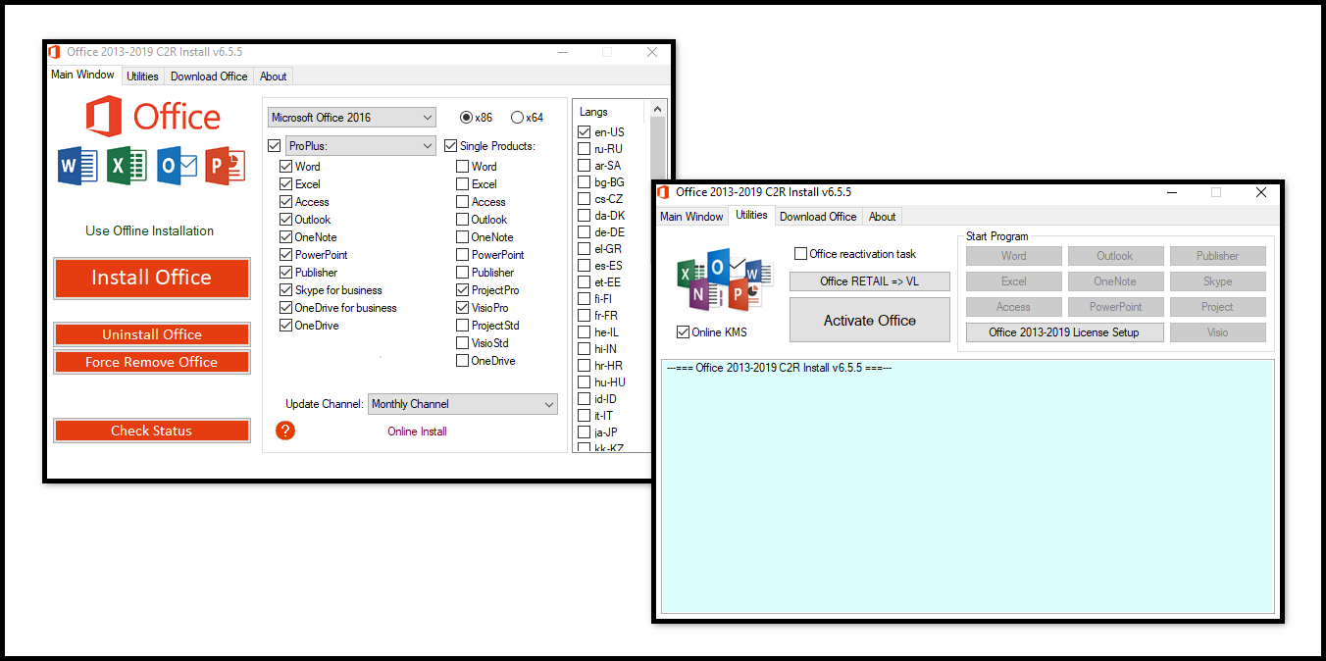This screenshot has width=1326, height=661.
Task: Open About tab in main window
Action: pos(274,76)
